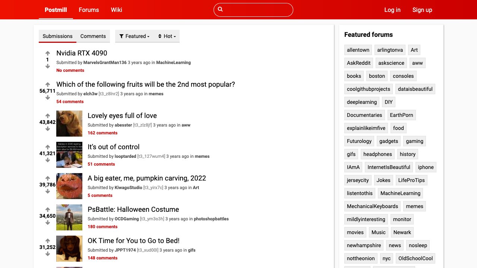This screenshot has height=268, width=477.
Task: Downvote the Lovely eyes full of love post
Action: click(48, 129)
